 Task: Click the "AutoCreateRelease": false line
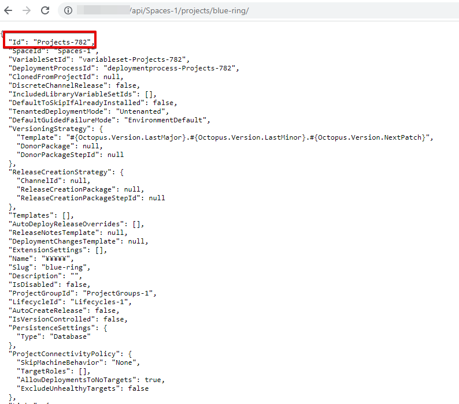point(64,311)
